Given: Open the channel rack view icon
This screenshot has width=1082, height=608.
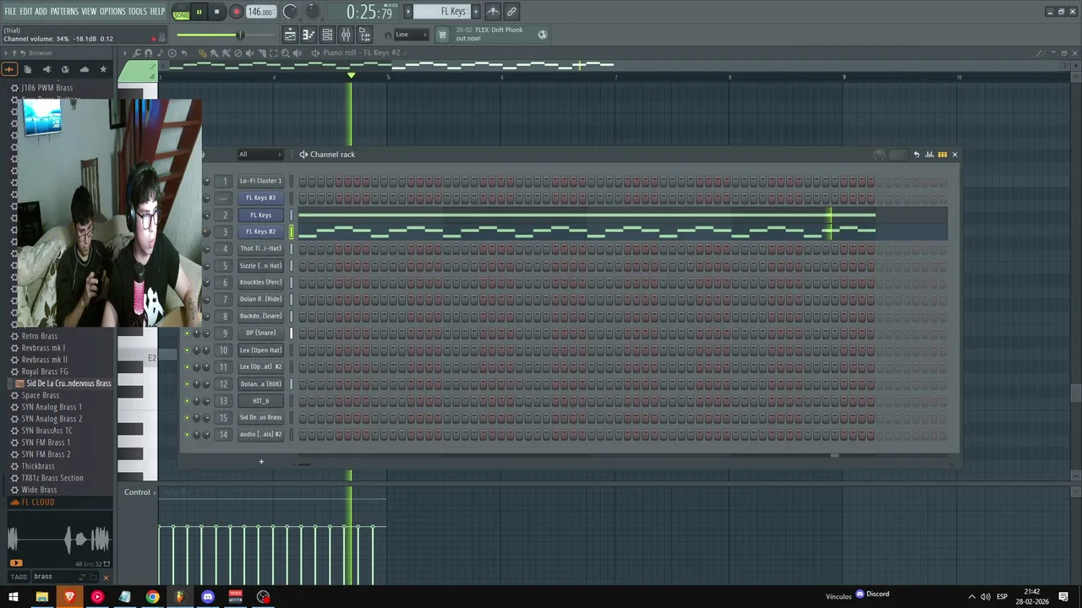Looking at the screenshot, I should 327,35.
